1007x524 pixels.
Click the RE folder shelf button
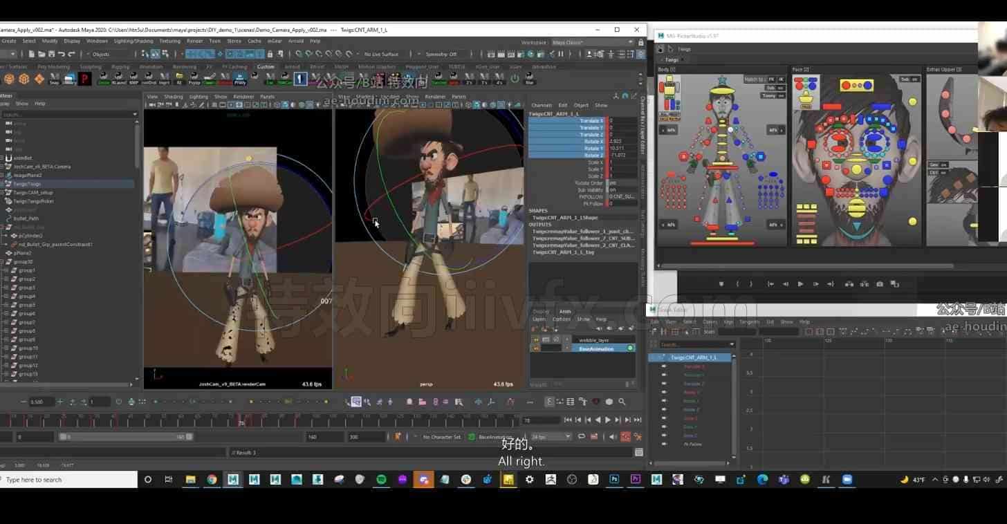[x=179, y=79]
